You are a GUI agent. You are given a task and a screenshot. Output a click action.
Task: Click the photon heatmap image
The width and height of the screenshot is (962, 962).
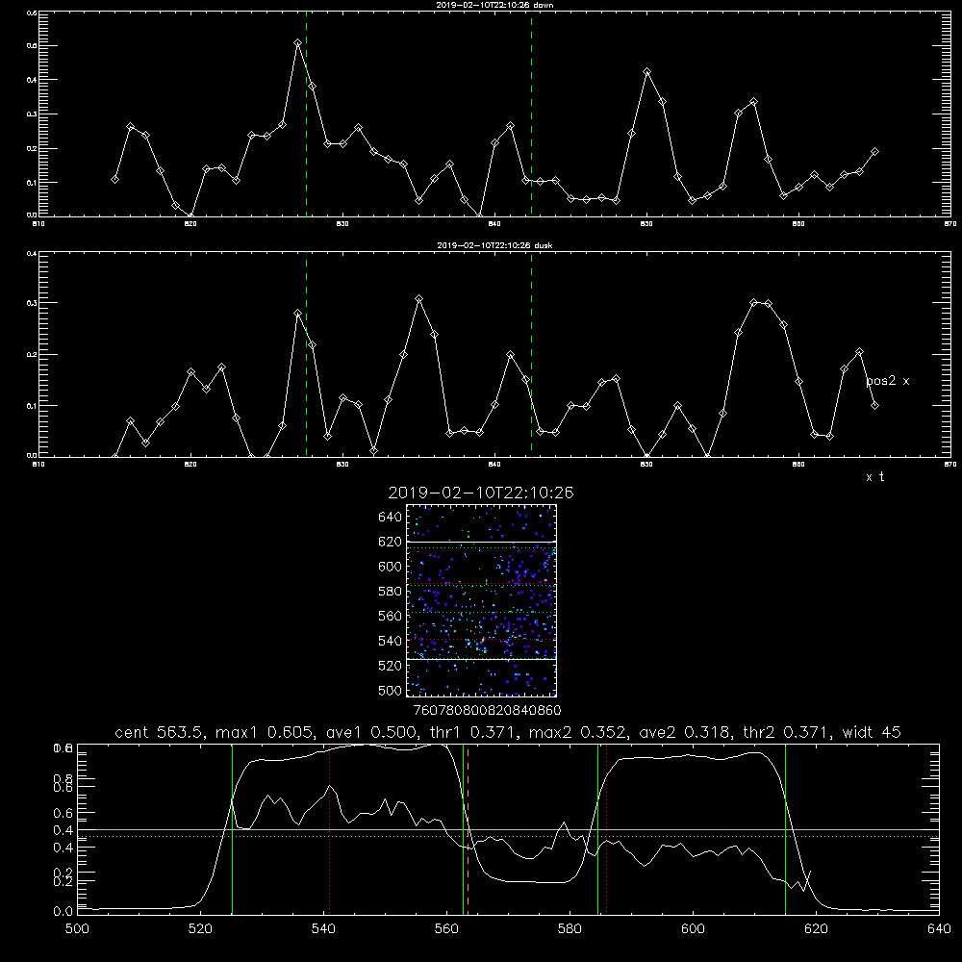481,600
